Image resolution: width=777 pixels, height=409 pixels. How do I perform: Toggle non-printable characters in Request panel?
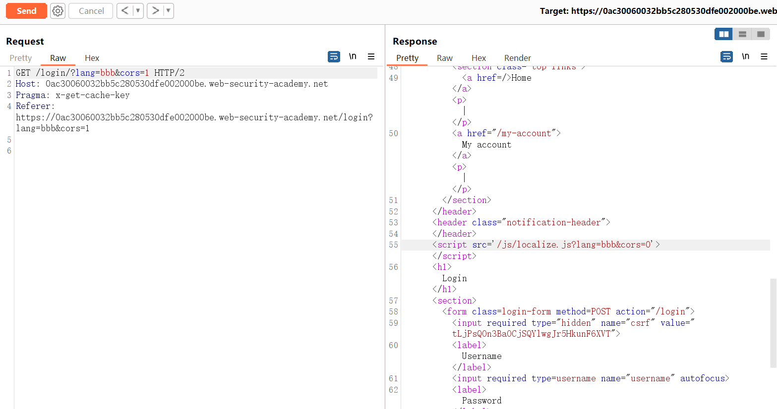point(353,56)
